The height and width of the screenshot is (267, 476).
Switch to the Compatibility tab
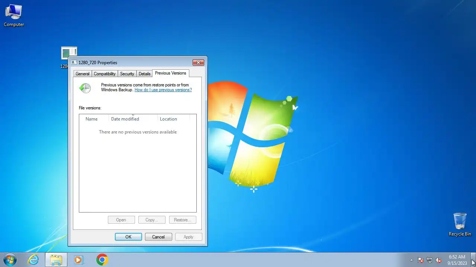104,74
